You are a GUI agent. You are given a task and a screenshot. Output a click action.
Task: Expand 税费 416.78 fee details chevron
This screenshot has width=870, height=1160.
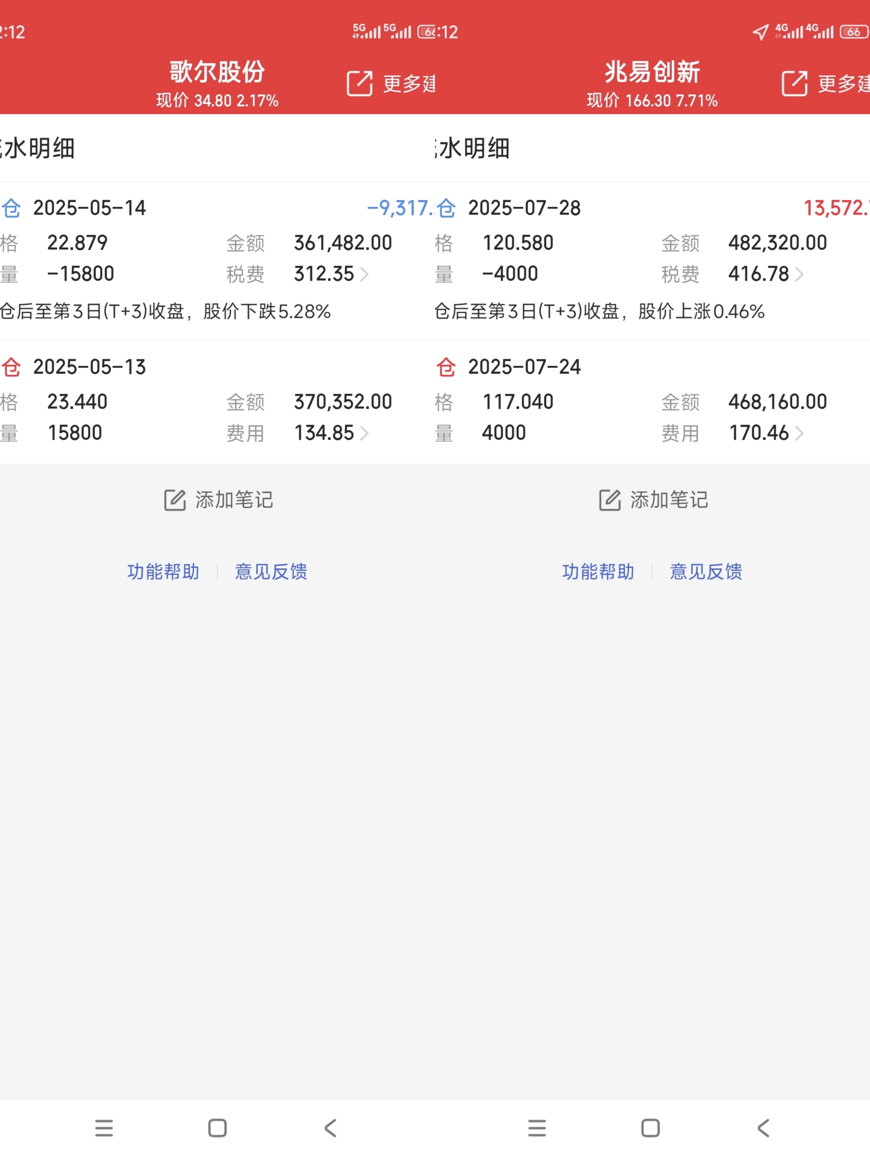pos(799,274)
